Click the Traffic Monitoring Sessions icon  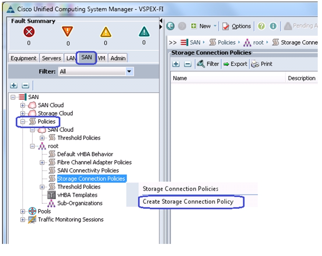(32, 219)
